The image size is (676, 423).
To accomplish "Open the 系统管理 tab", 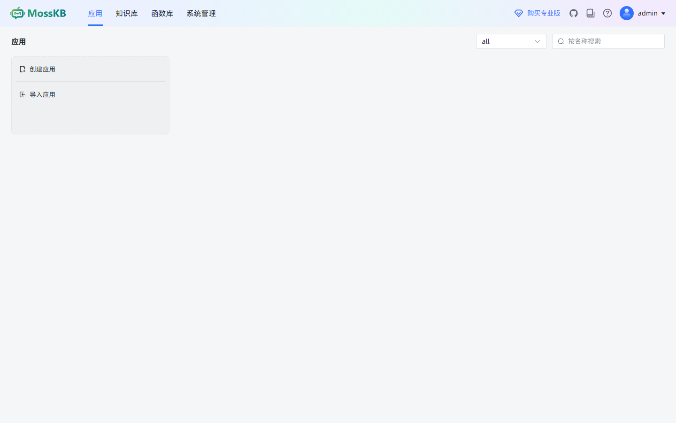I will [x=201, y=13].
